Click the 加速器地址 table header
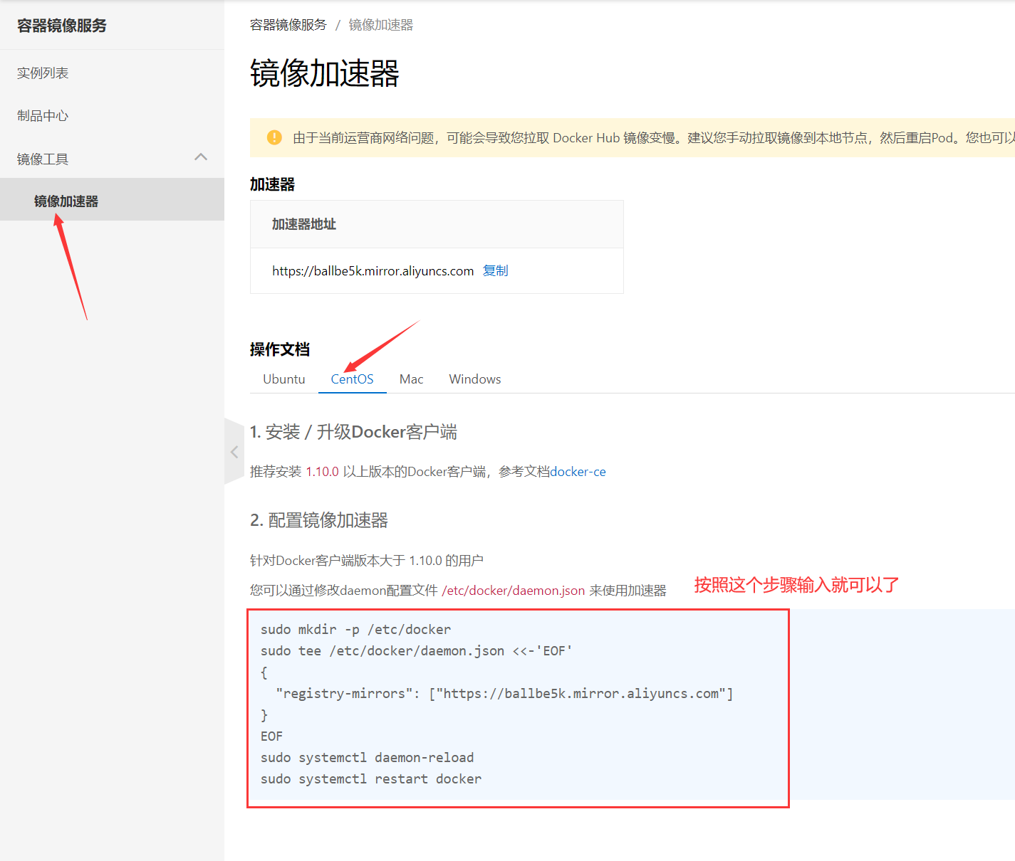1015x861 pixels. 304,224
